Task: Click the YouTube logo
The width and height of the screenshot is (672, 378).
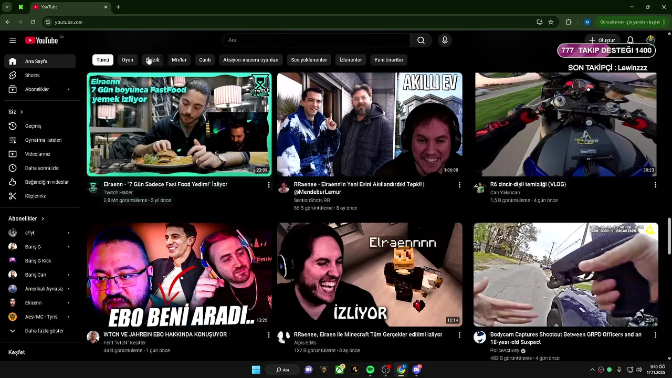Action: [41, 40]
